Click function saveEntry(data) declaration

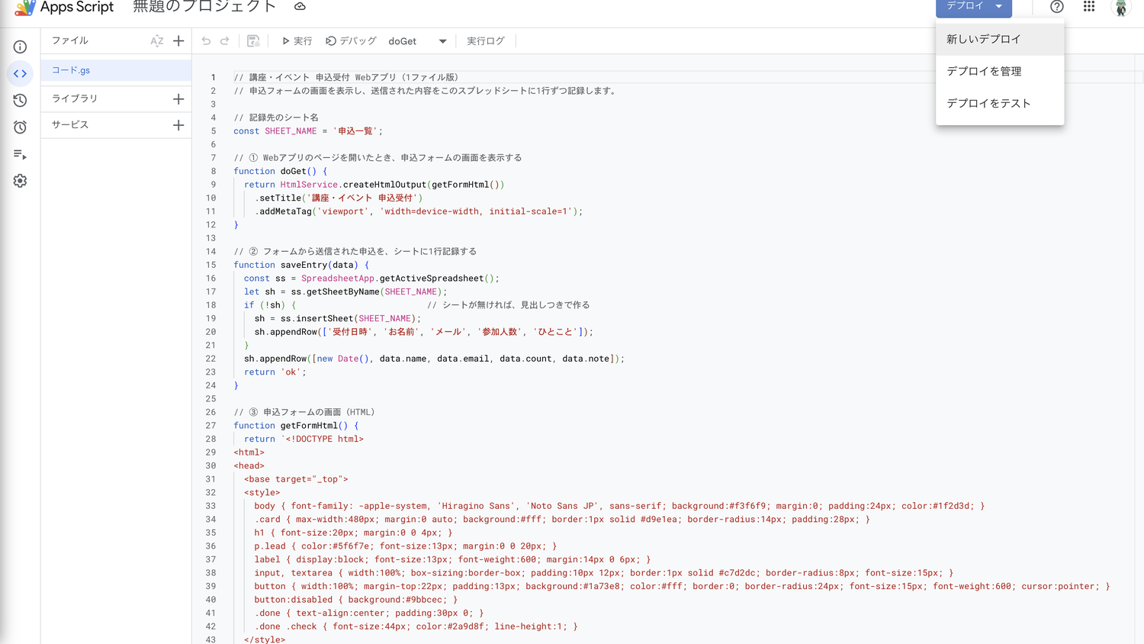tap(301, 266)
